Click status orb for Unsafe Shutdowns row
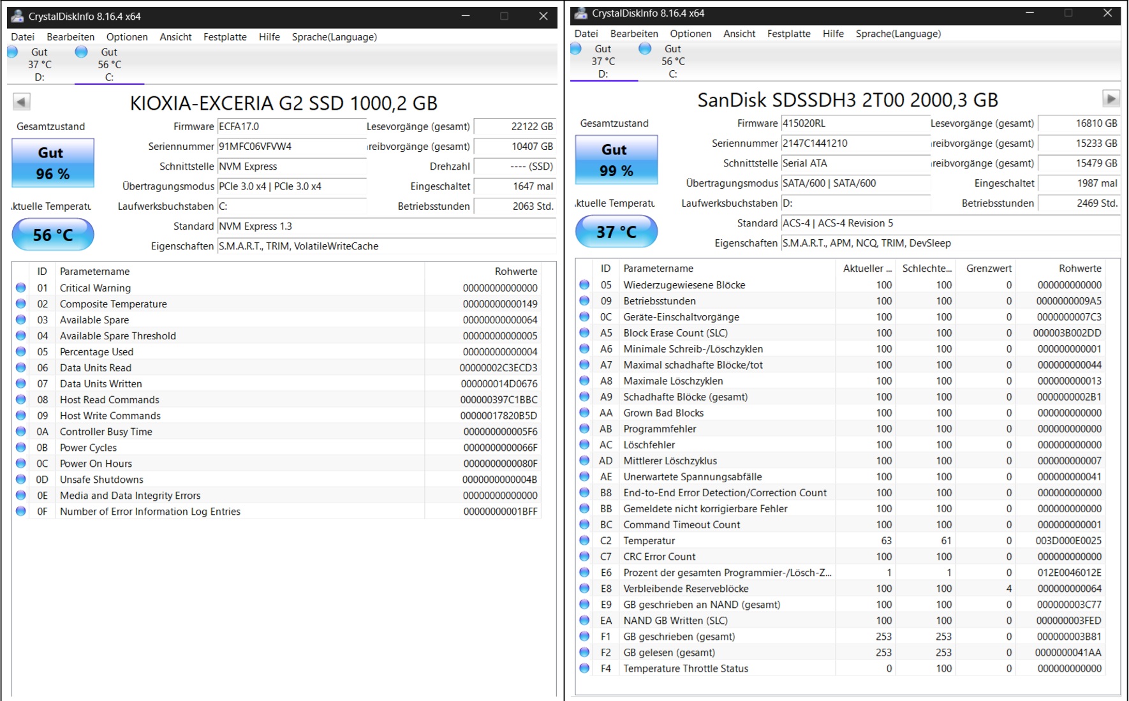 (x=21, y=479)
